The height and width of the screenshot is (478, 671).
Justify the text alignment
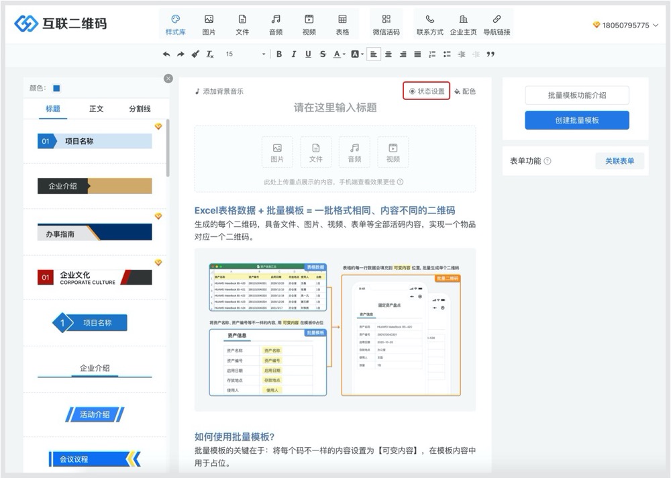(417, 54)
